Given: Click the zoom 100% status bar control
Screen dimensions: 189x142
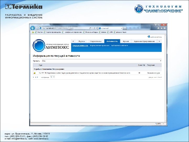Looking at the screenshot, I should pyautogui.click(x=158, y=124).
